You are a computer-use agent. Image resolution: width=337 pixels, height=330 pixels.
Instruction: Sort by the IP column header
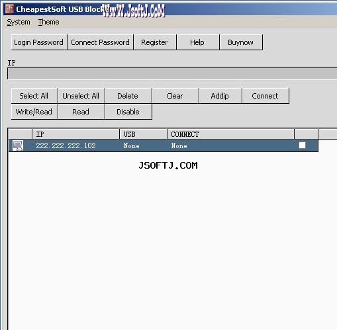pyautogui.click(x=75, y=134)
